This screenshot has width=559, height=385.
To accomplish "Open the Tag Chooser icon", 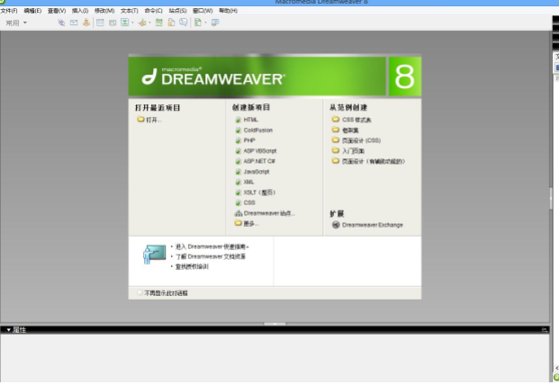I will [215, 22].
